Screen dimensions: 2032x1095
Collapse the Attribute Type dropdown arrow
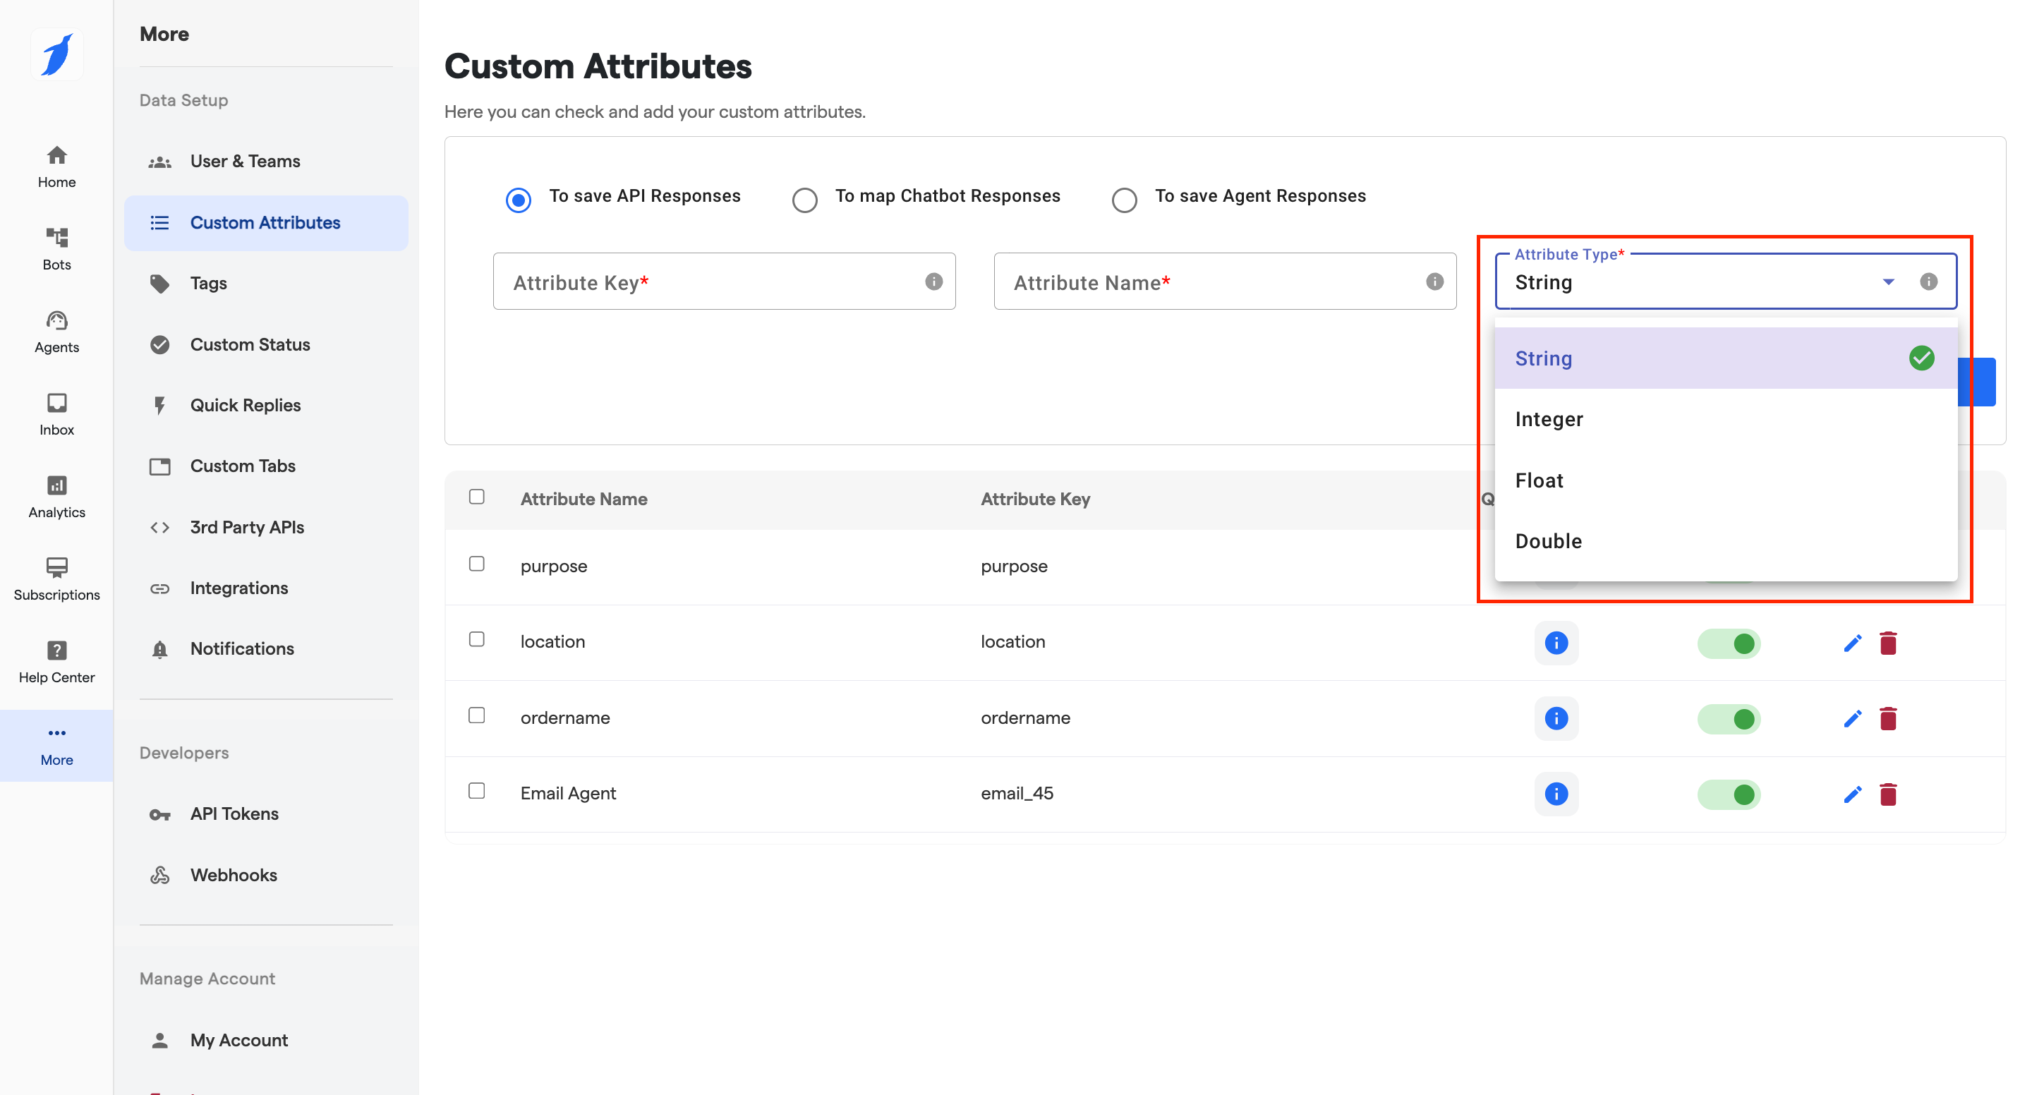(x=1887, y=282)
